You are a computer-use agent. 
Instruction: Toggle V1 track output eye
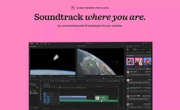point(52,97)
